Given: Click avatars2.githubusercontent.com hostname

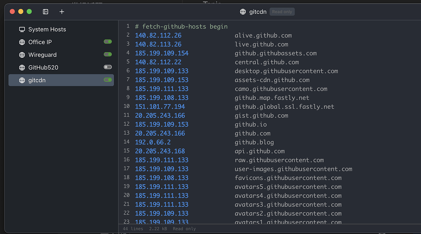Looking at the screenshot, I should (288, 213).
